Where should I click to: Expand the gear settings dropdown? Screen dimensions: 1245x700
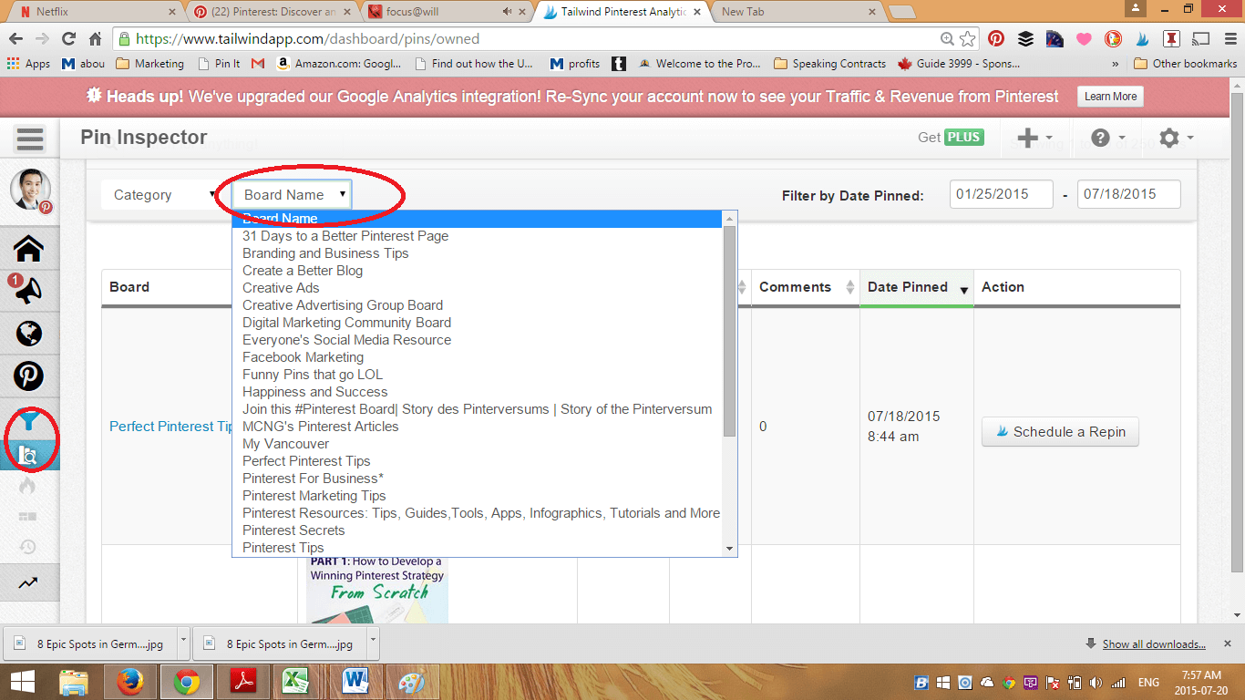tap(1177, 138)
